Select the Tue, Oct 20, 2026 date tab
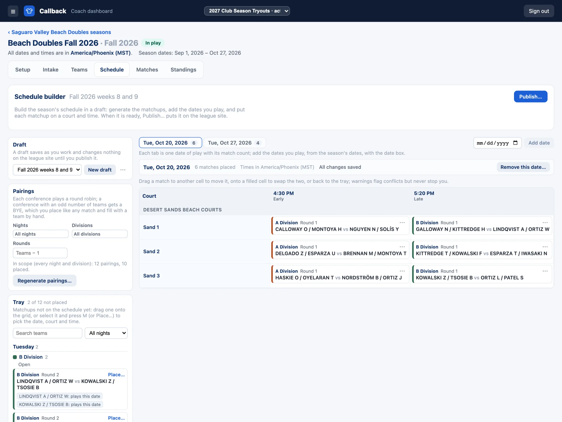The height and width of the screenshot is (422, 562). 170,143
